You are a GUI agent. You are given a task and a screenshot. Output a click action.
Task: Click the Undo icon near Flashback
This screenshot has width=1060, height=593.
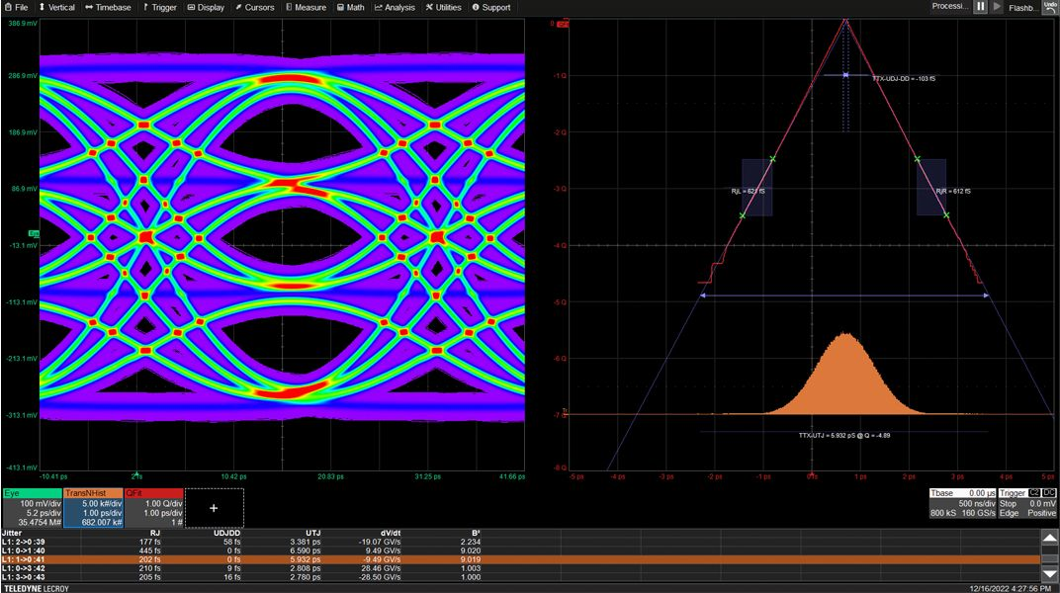click(1050, 7)
